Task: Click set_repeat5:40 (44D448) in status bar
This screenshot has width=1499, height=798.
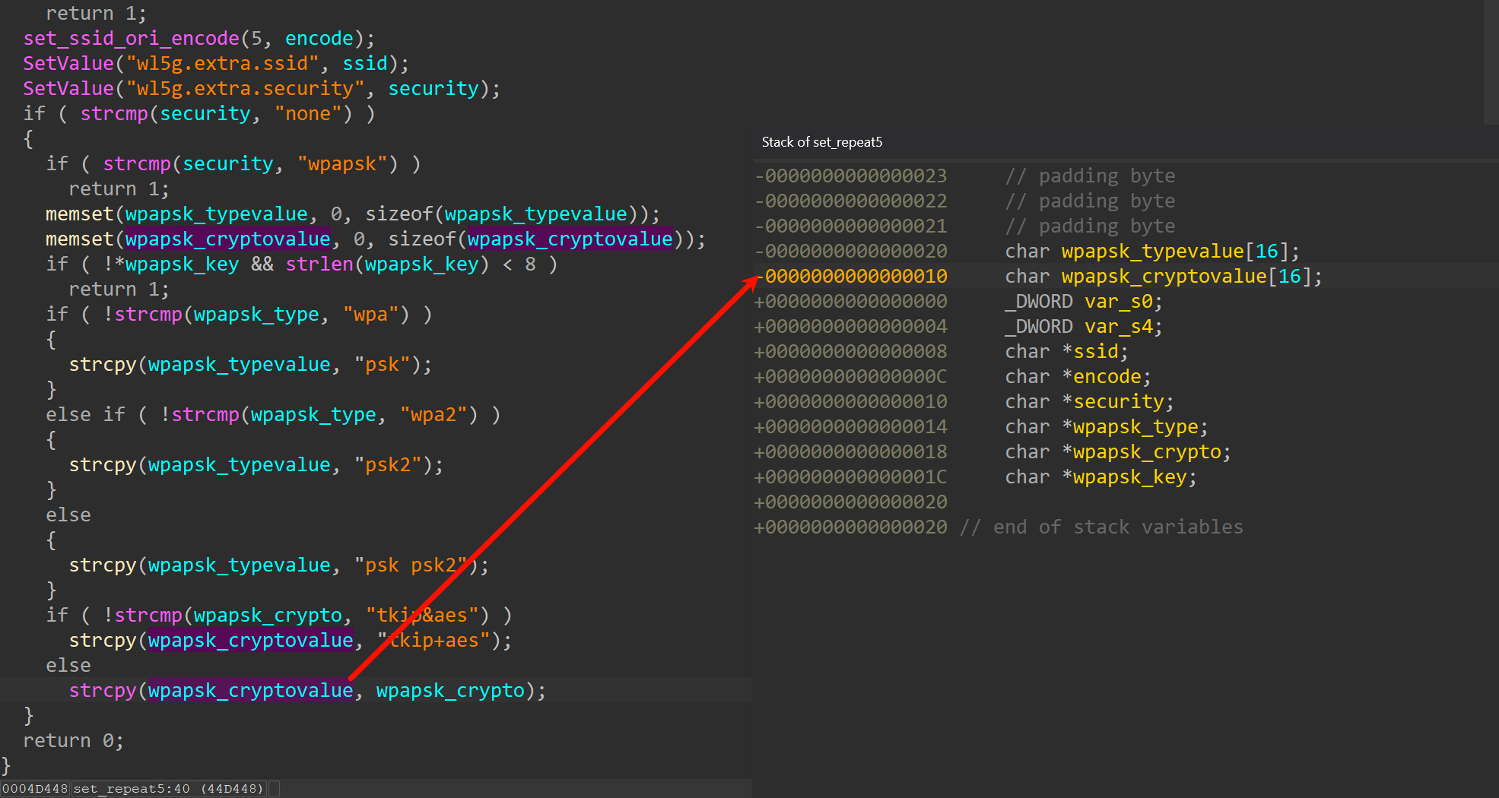Action: (x=170, y=789)
